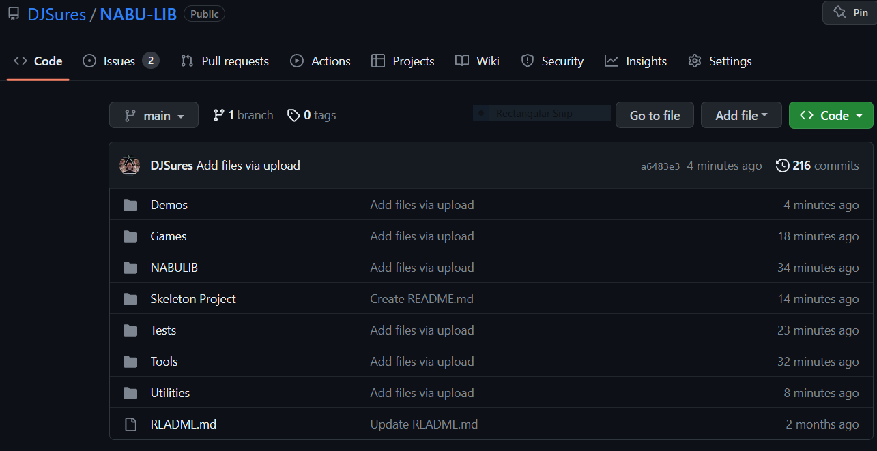Click the 14 minutes ago timestamp
Screen dimensions: 877x451
pyautogui.click(x=818, y=299)
